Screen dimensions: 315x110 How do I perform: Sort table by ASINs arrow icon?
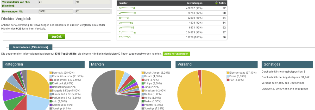point(216,3)
